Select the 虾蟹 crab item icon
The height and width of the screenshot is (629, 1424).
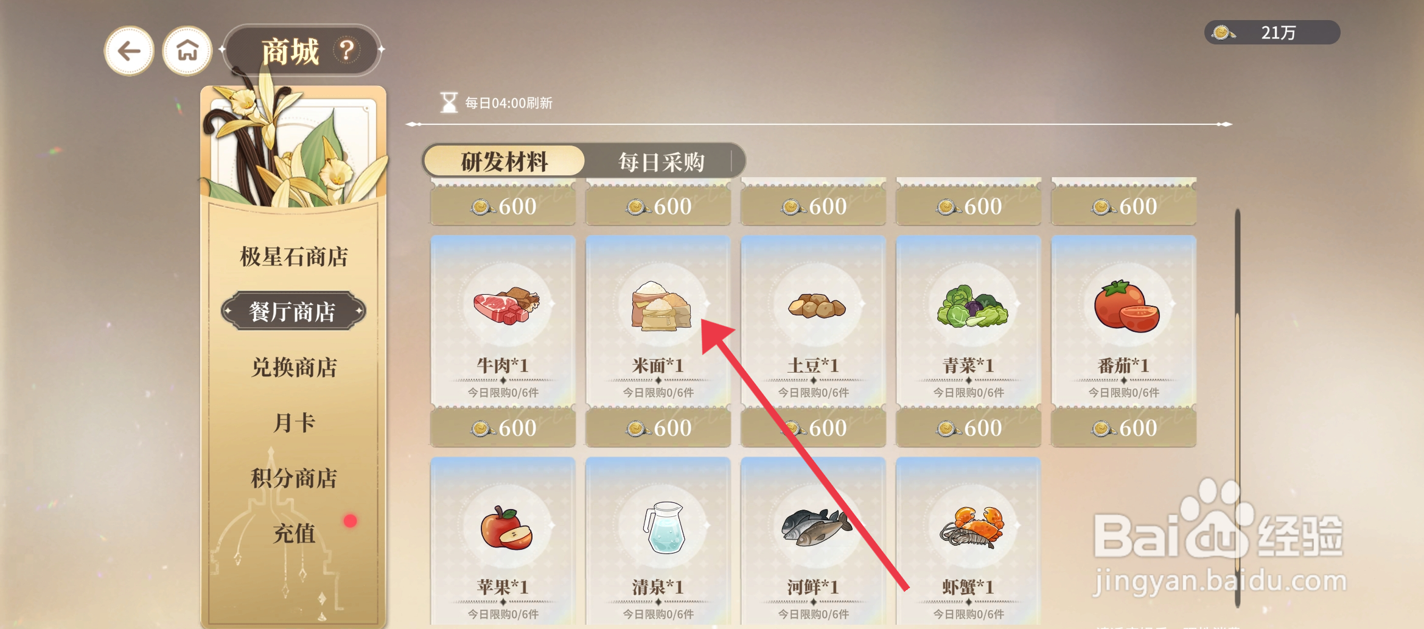[x=972, y=527]
